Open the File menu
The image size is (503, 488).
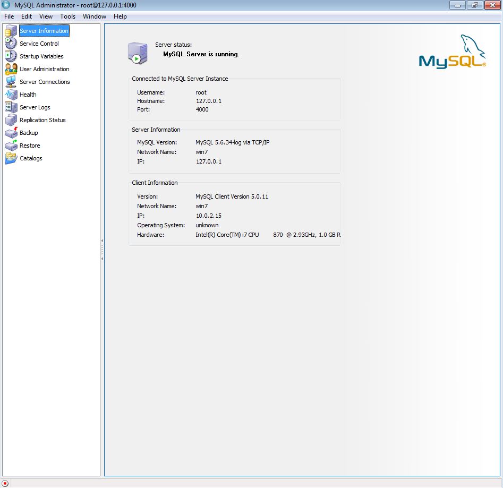(x=9, y=16)
